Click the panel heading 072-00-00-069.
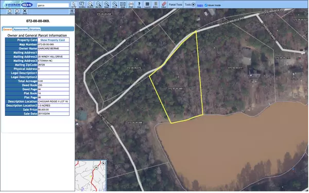This screenshot has width=309, height=193. tap(38, 21)
